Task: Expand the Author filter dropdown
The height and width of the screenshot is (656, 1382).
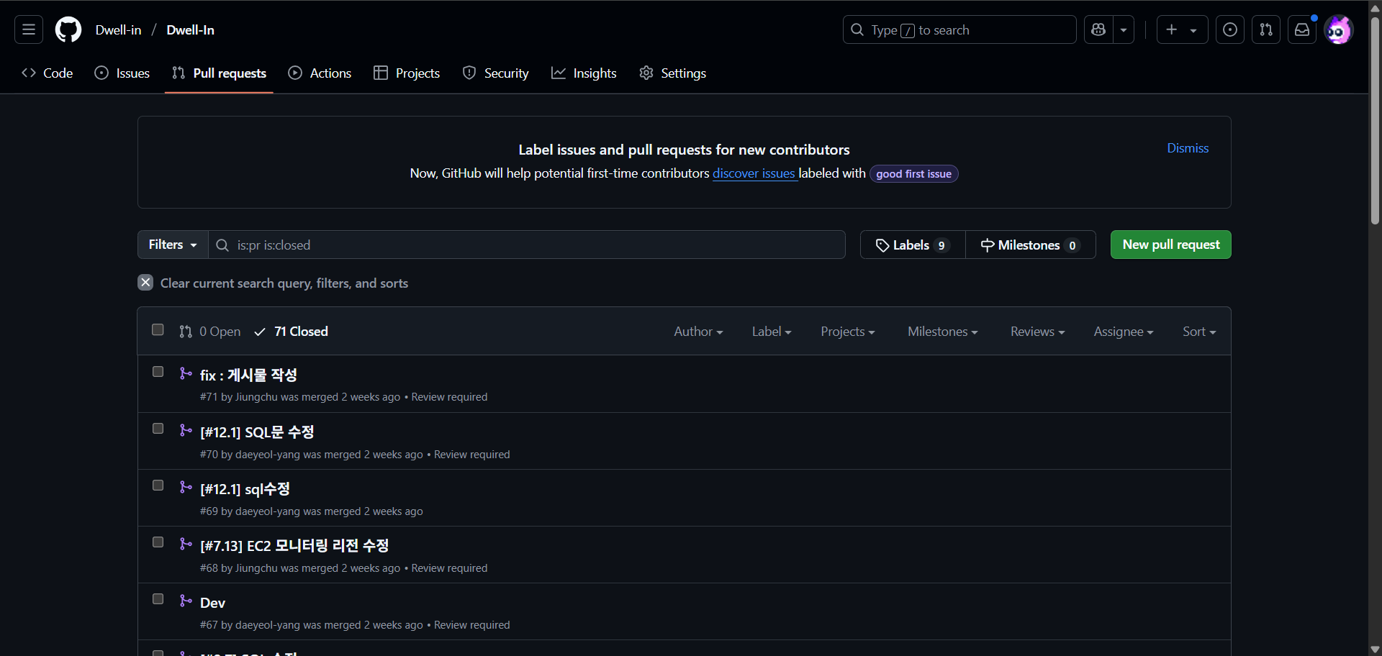Action: pos(698,331)
